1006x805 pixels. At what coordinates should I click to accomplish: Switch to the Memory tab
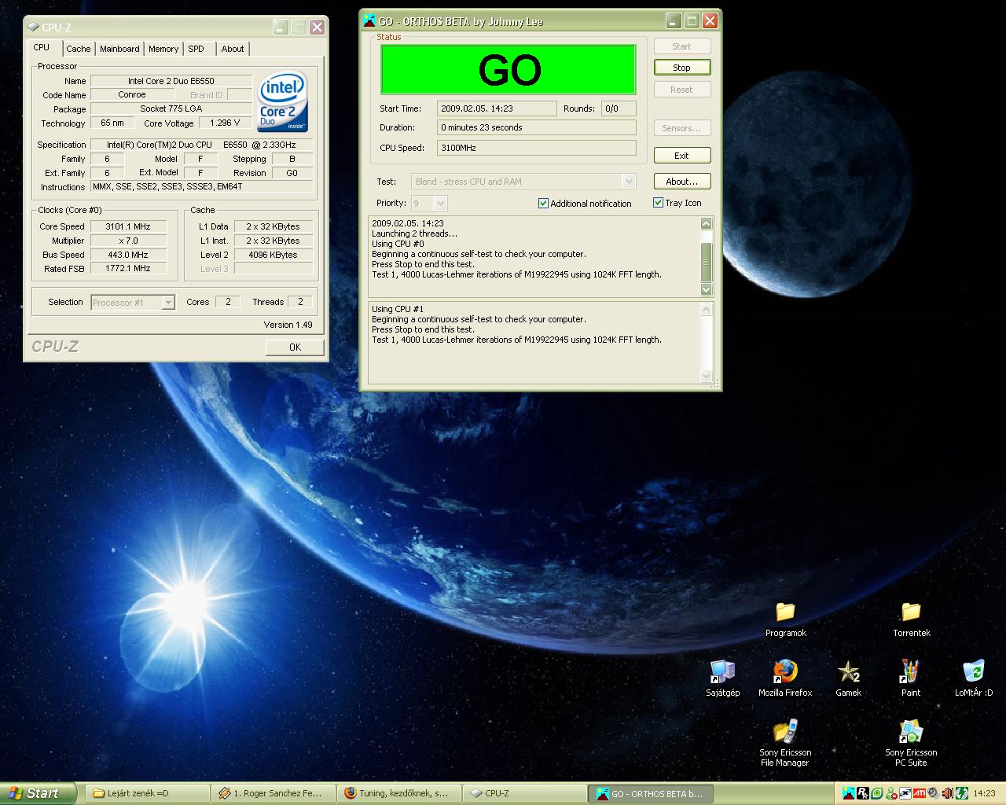point(163,49)
